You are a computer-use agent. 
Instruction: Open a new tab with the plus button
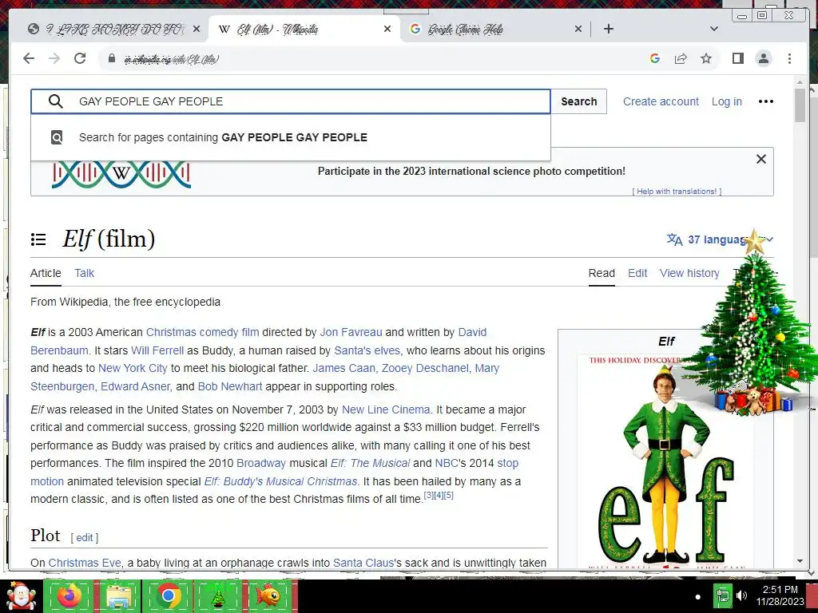pyautogui.click(x=608, y=30)
